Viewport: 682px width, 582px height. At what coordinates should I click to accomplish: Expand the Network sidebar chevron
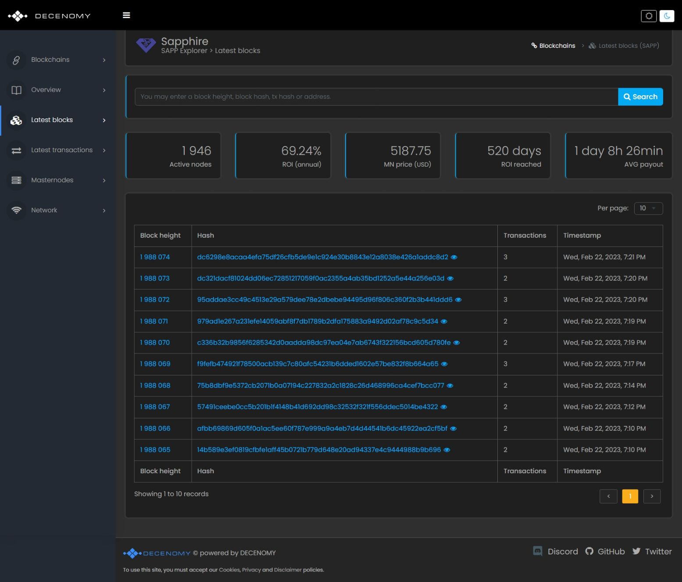tap(104, 211)
